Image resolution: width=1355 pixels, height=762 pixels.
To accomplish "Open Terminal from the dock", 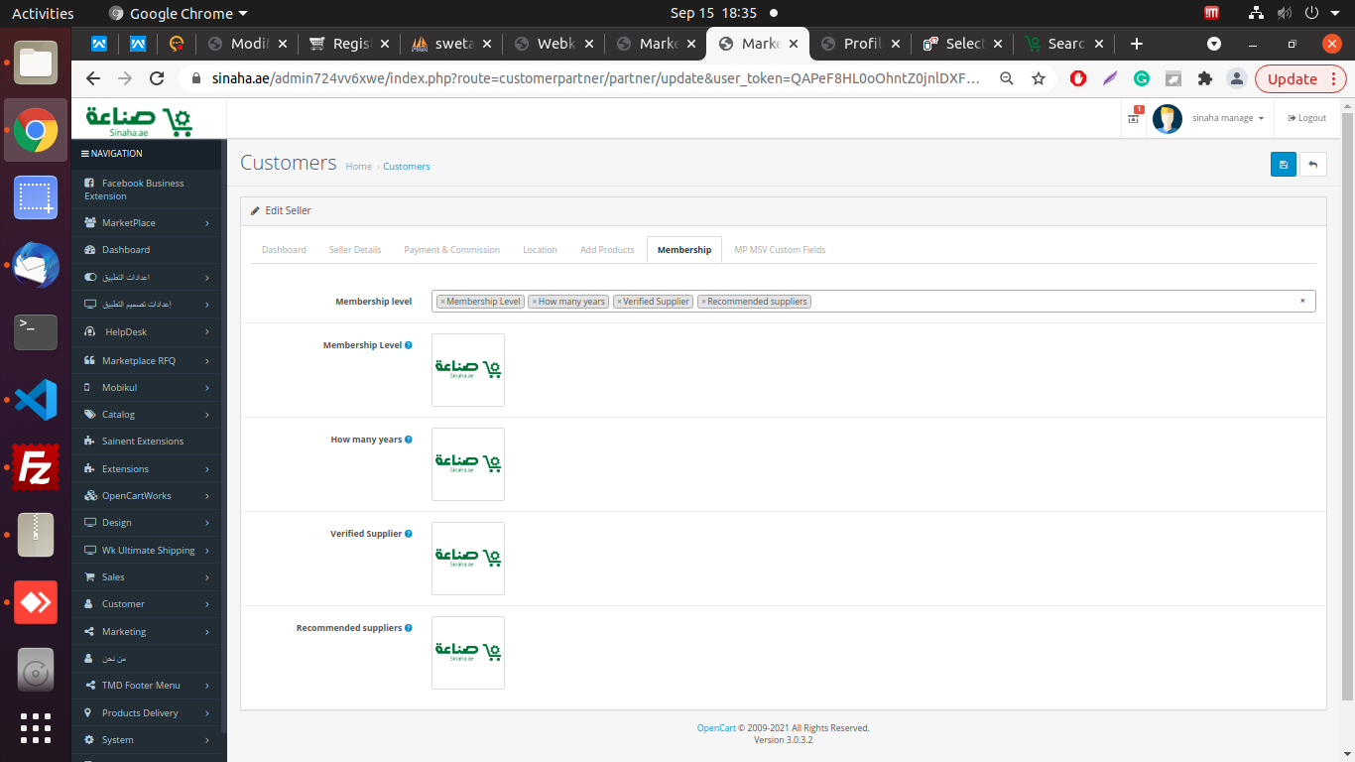I will (x=36, y=331).
